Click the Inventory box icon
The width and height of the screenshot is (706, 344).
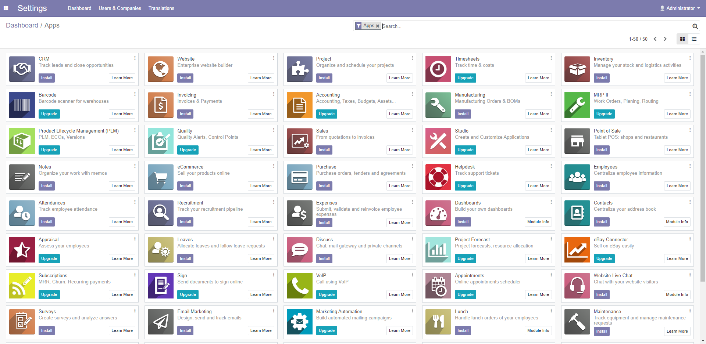pos(577,69)
